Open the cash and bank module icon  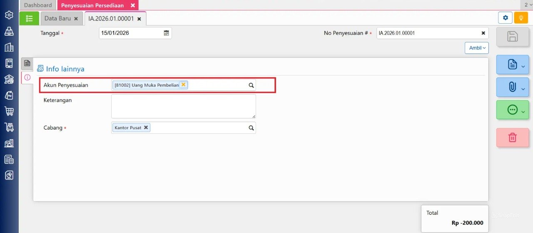(x=9, y=79)
